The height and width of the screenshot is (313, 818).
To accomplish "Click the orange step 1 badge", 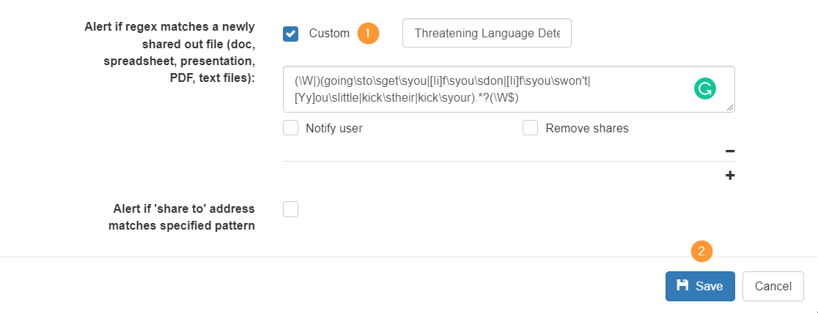I will click(x=368, y=34).
